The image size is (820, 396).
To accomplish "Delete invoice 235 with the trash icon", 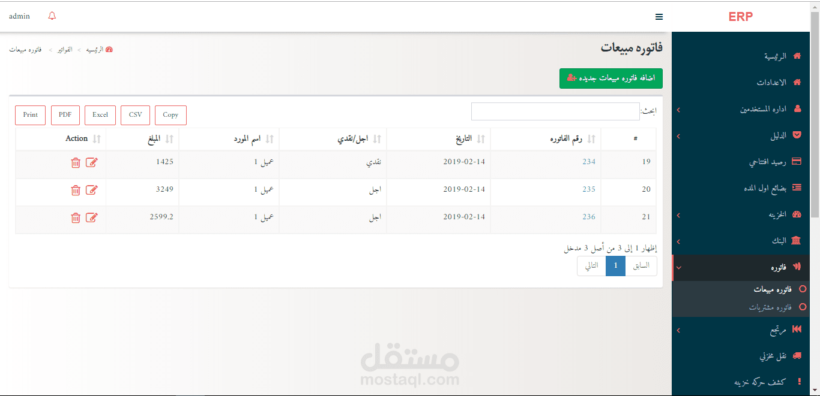I will pyautogui.click(x=76, y=190).
